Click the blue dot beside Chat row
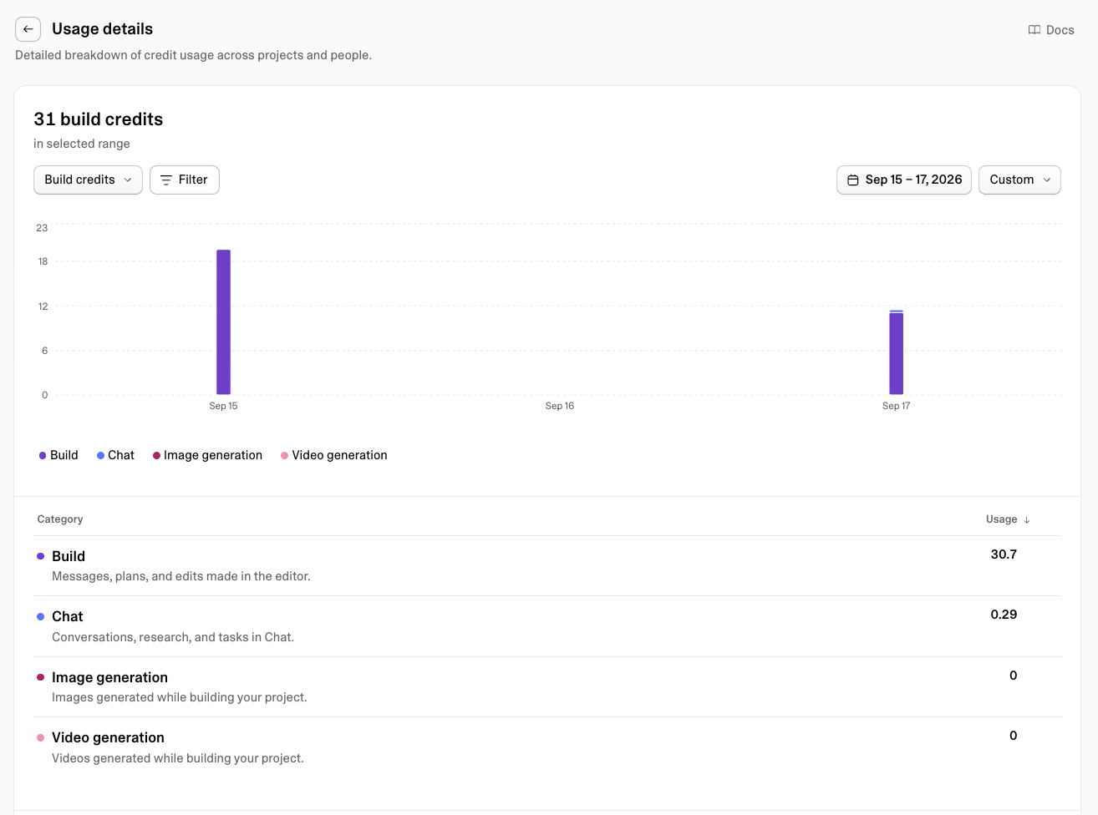 (40, 616)
